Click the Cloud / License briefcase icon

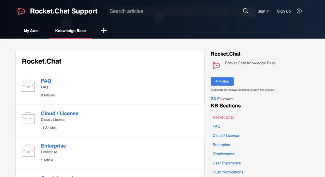click(28, 118)
